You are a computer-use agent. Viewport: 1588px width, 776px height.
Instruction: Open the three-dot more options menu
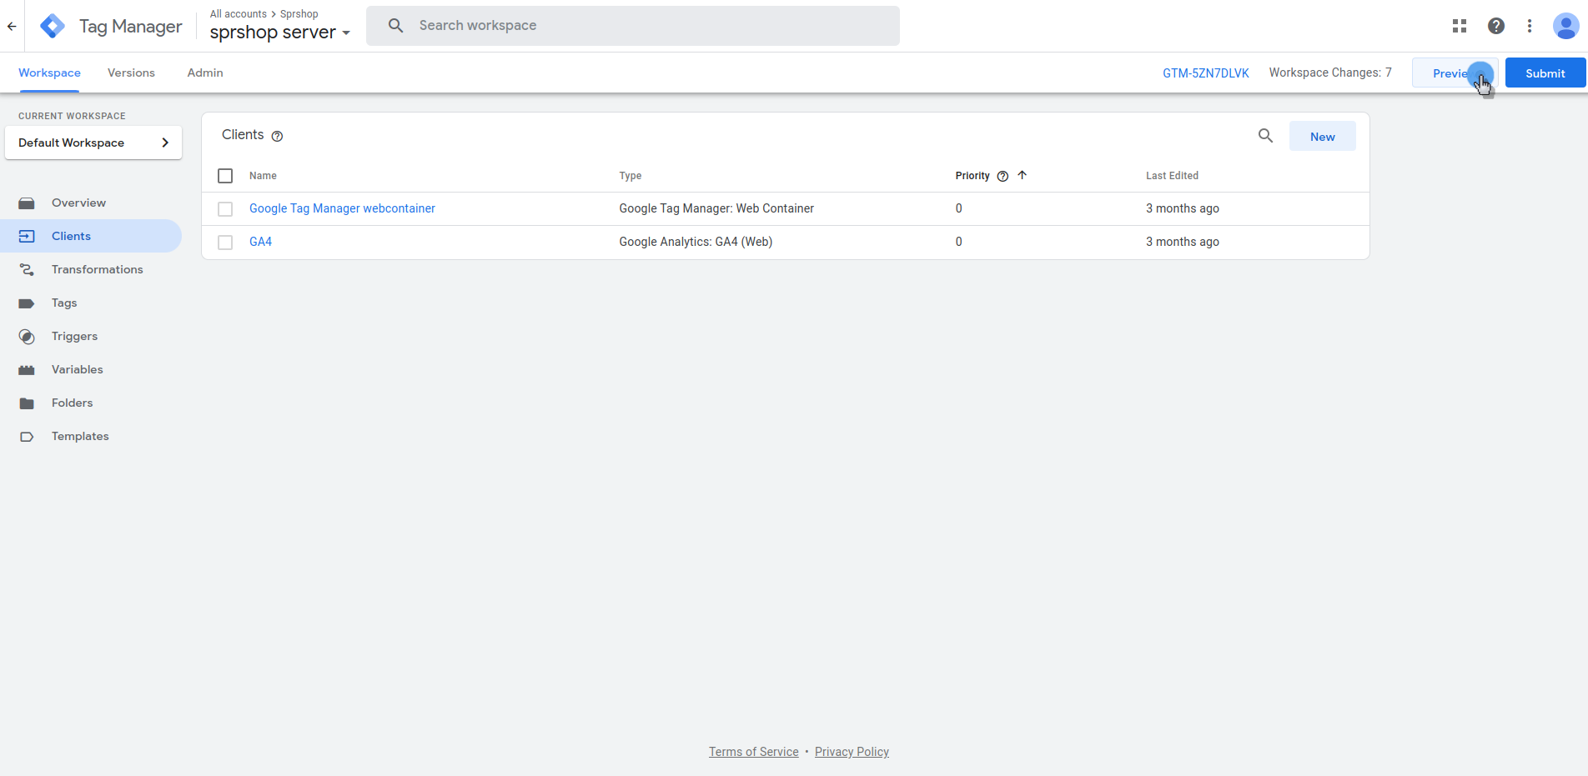pos(1529,26)
